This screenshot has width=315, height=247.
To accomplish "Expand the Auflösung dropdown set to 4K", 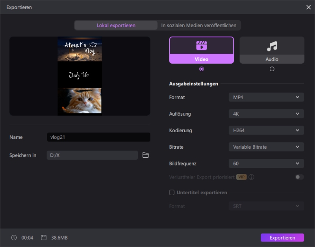I will (x=266, y=114).
